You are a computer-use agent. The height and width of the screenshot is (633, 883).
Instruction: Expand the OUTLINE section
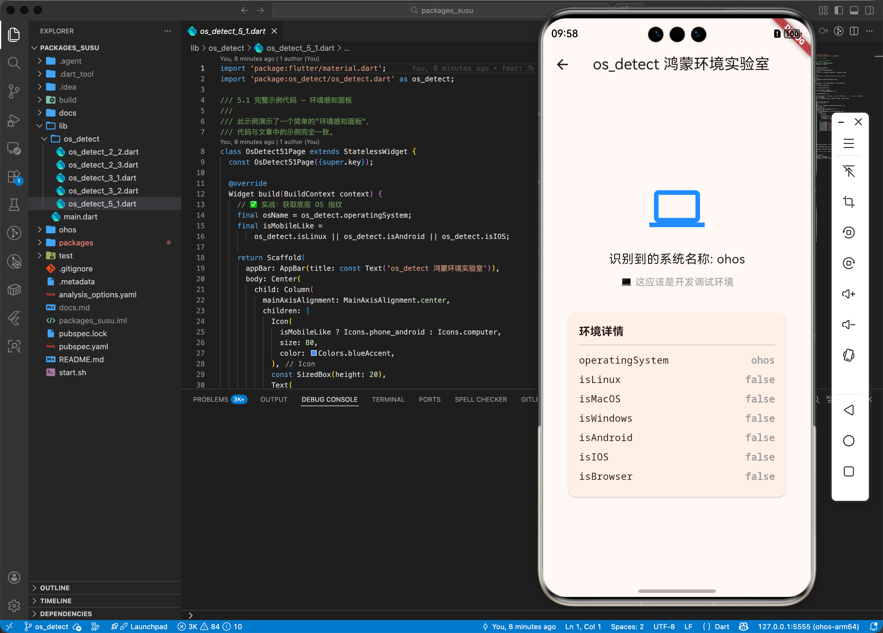tap(55, 588)
